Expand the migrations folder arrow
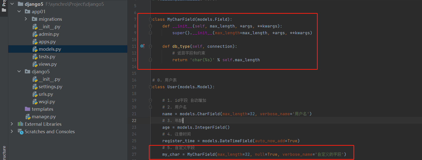 coord(26,19)
